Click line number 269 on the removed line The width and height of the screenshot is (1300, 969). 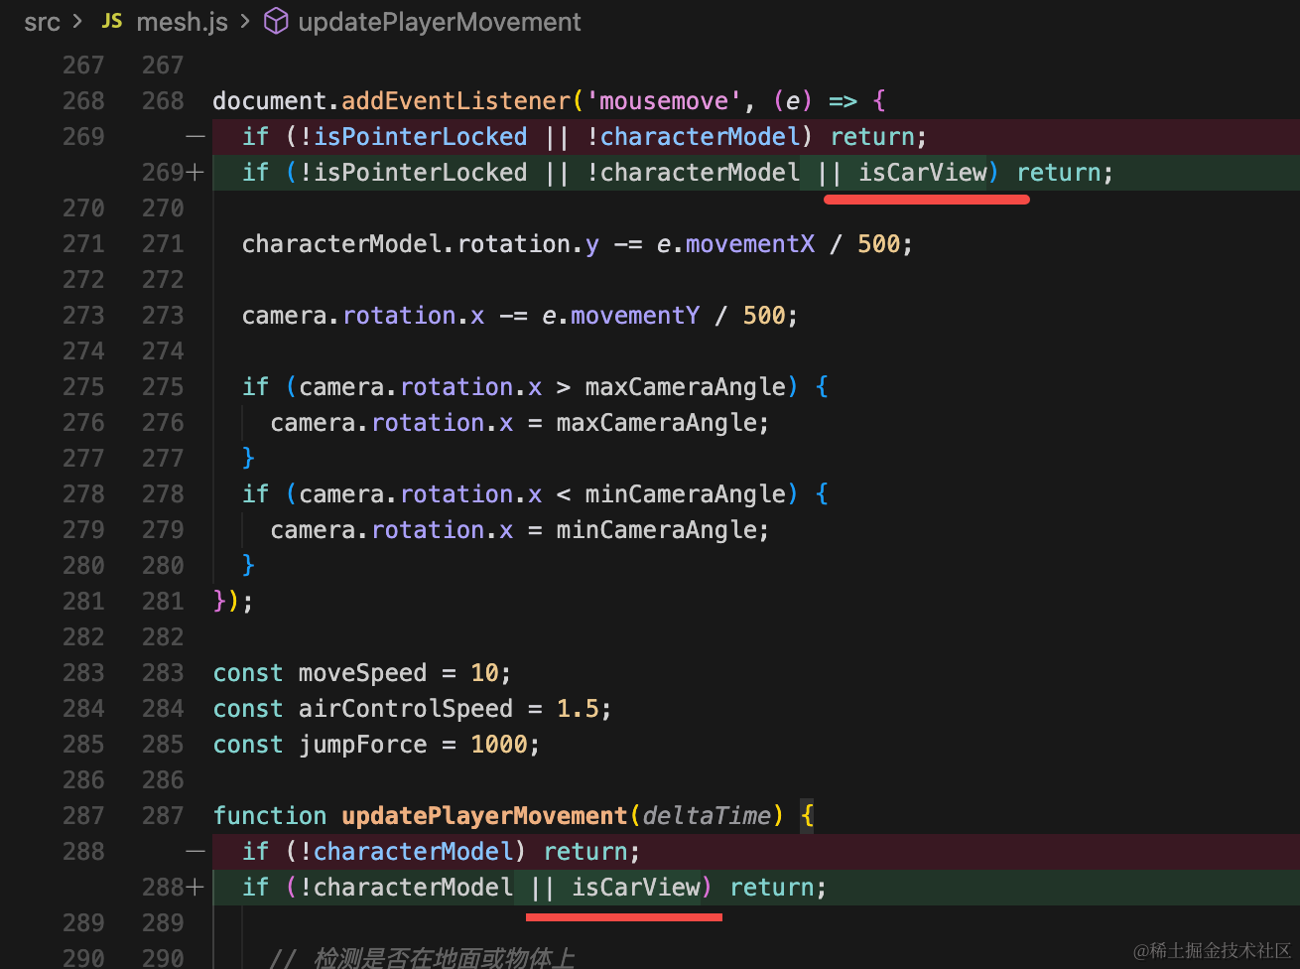tap(83, 136)
